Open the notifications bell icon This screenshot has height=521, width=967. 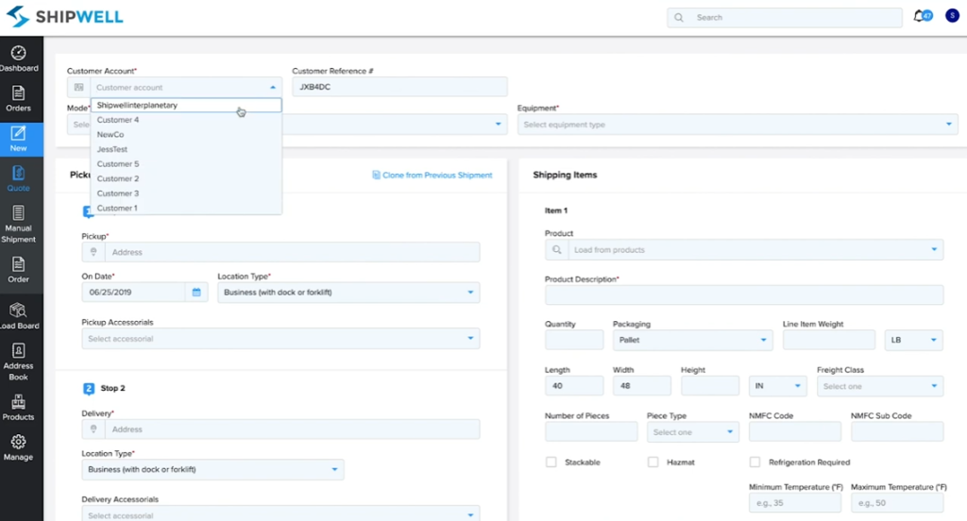pyautogui.click(x=919, y=17)
